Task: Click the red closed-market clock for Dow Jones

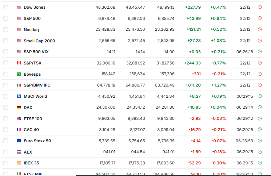Action: pyautogui.click(x=260, y=7)
